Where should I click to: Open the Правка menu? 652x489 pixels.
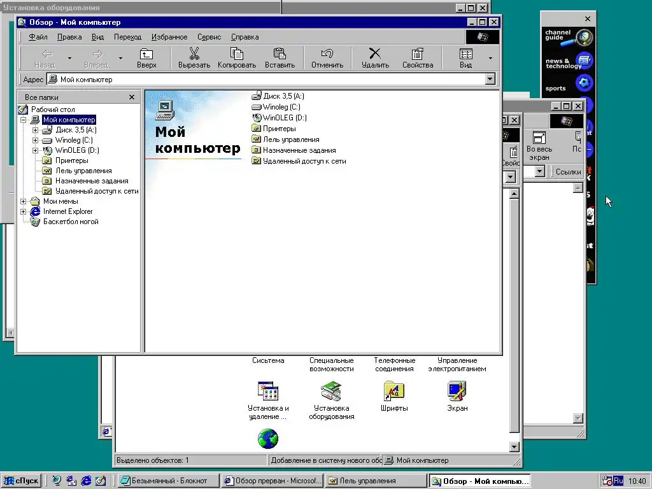[x=69, y=37]
